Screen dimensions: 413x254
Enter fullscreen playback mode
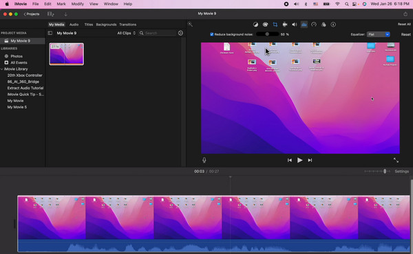click(x=396, y=160)
